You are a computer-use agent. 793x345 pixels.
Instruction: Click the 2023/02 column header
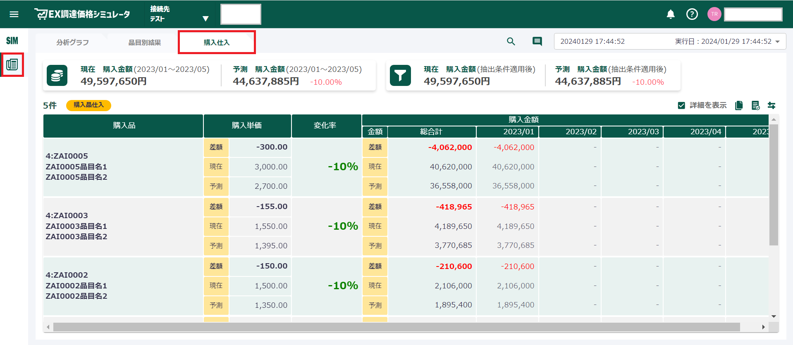pos(570,132)
